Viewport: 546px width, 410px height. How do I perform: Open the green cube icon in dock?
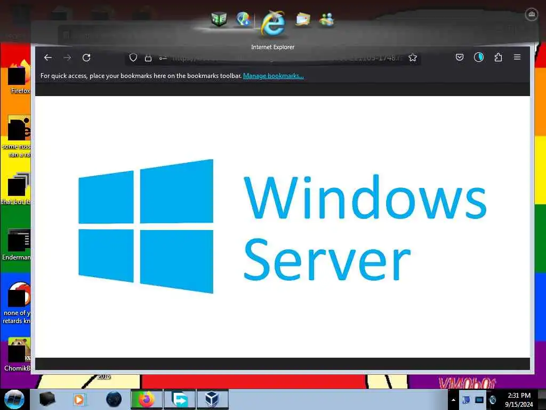coord(219,19)
